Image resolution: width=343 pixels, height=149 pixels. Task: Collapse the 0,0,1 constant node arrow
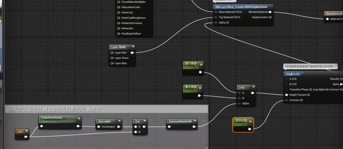tap(26, 131)
